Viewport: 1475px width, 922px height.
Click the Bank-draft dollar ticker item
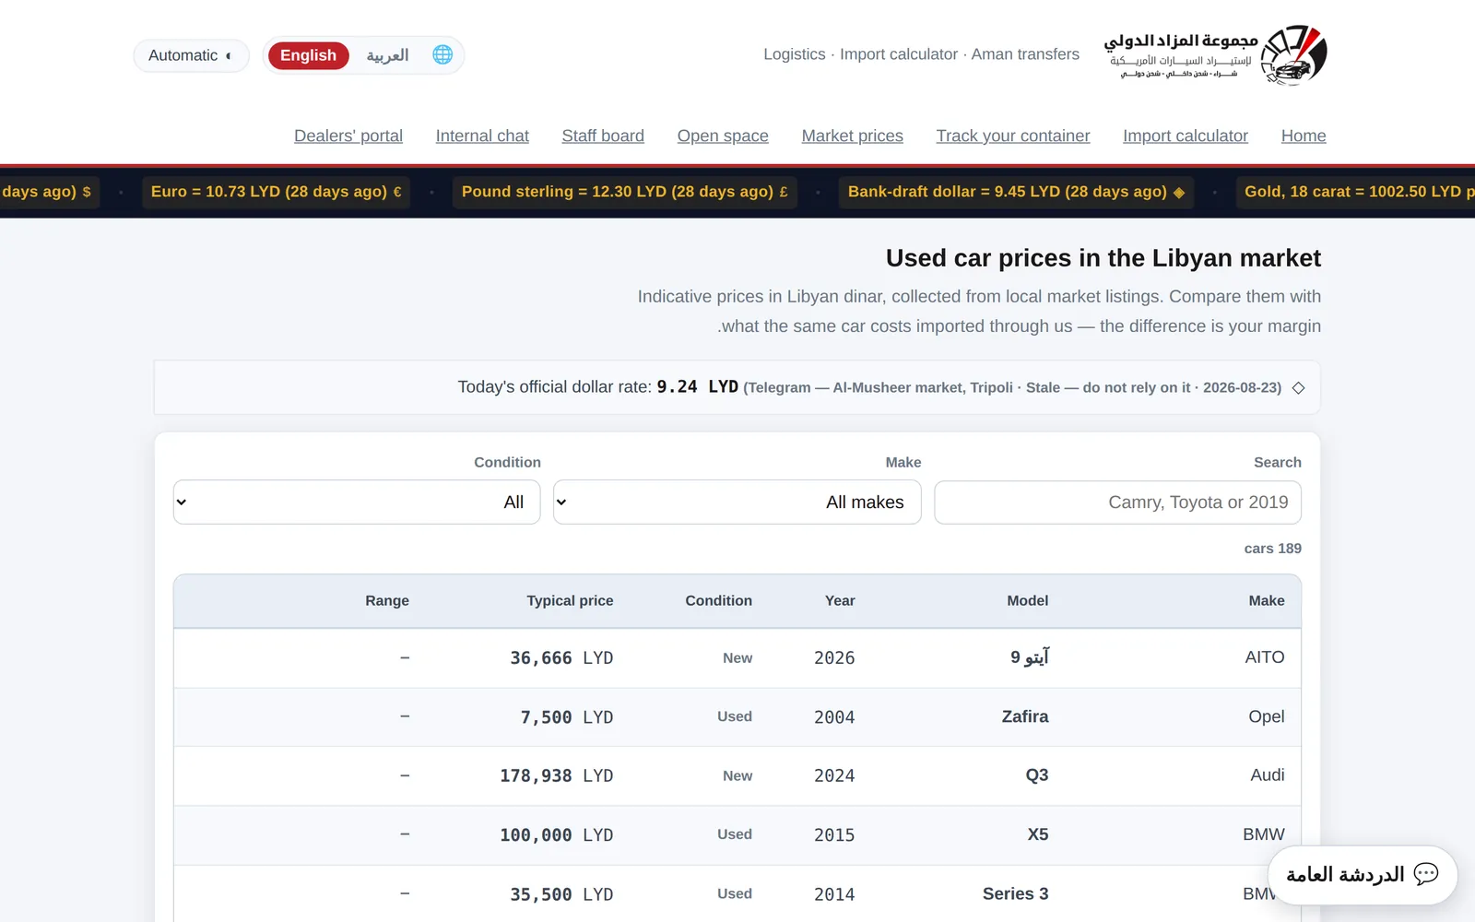point(1016,192)
